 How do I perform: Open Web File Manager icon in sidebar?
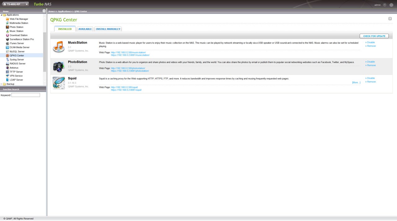[7, 19]
